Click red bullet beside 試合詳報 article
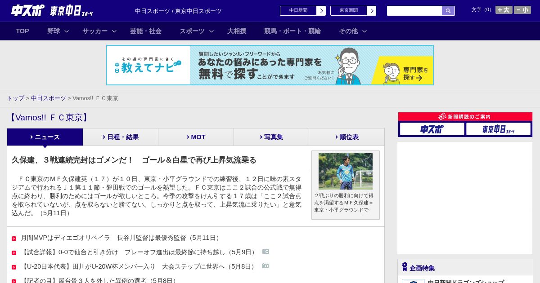Viewport: 540px width, 283px height. (x=14, y=253)
